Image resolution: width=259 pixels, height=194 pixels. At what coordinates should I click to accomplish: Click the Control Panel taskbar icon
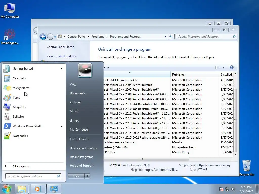pyautogui.click(x=54, y=189)
